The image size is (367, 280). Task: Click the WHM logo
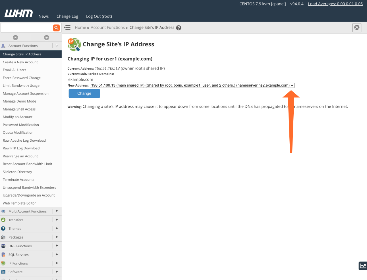tap(18, 14)
